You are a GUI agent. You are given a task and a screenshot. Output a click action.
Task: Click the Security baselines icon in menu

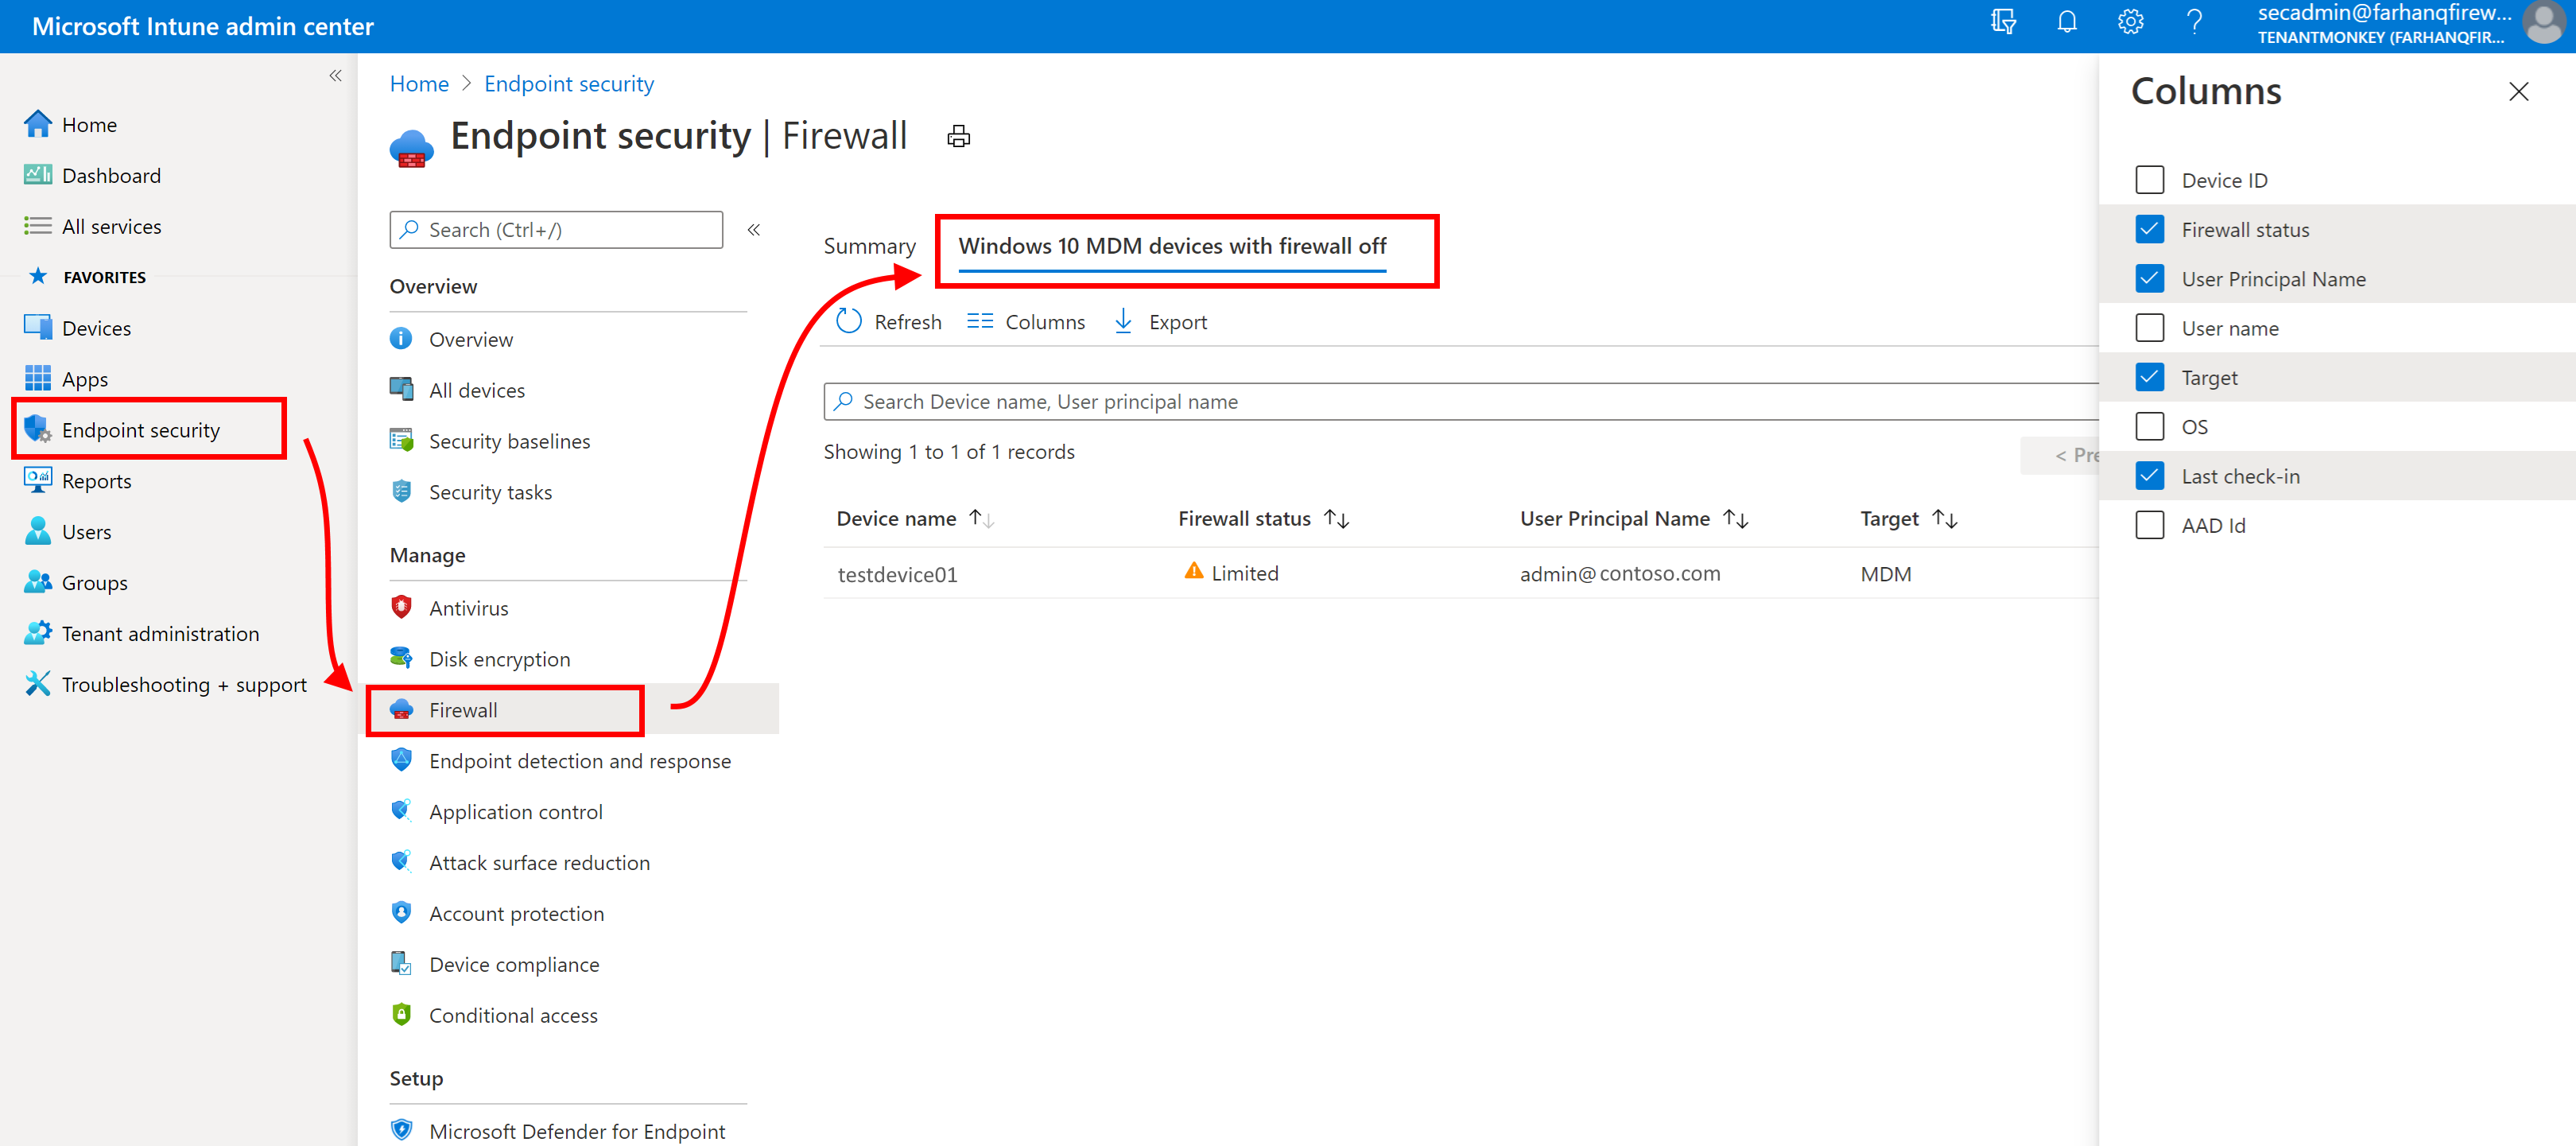tap(399, 441)
